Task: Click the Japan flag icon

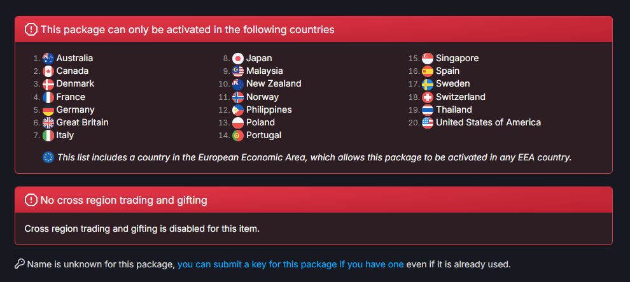Action: click(238, 59)
